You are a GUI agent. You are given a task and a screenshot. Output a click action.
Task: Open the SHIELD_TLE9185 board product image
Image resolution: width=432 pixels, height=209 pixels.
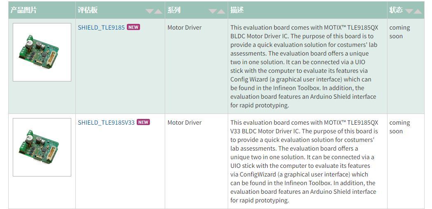42,52
